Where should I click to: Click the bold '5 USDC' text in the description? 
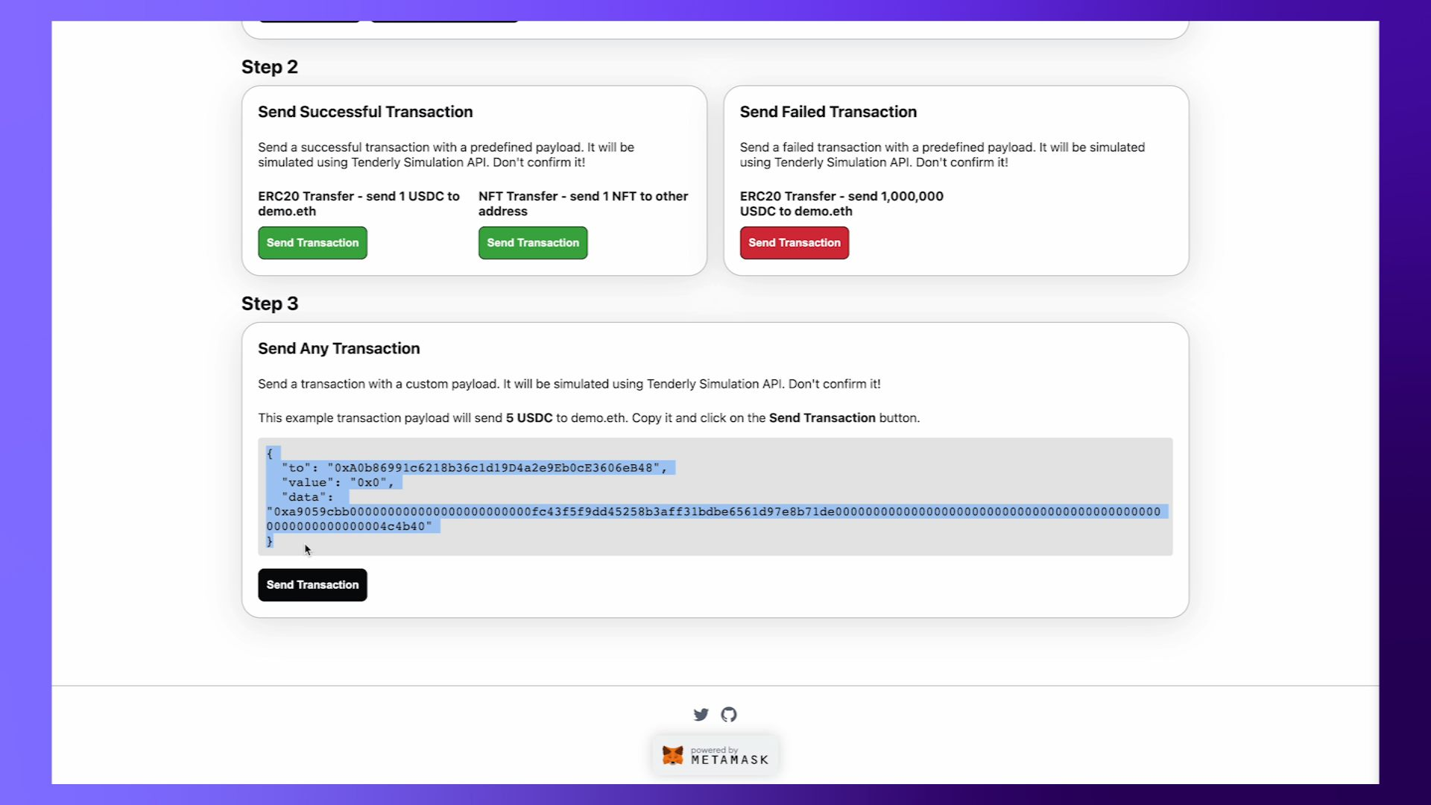click(528, 418)
